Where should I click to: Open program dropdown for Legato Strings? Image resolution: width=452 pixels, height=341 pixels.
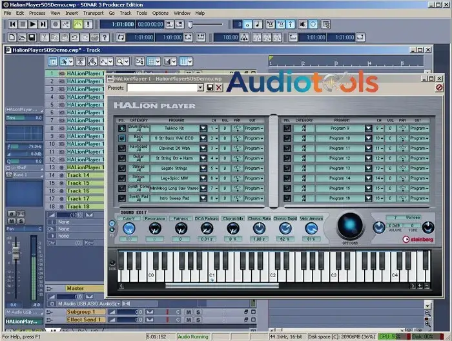point(203,168)
